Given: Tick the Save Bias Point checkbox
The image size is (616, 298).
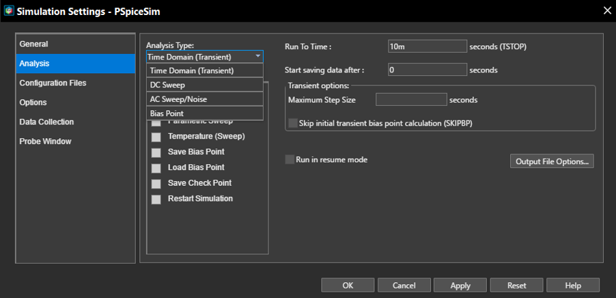Looking at the screenshot, I should pos(156,152).
